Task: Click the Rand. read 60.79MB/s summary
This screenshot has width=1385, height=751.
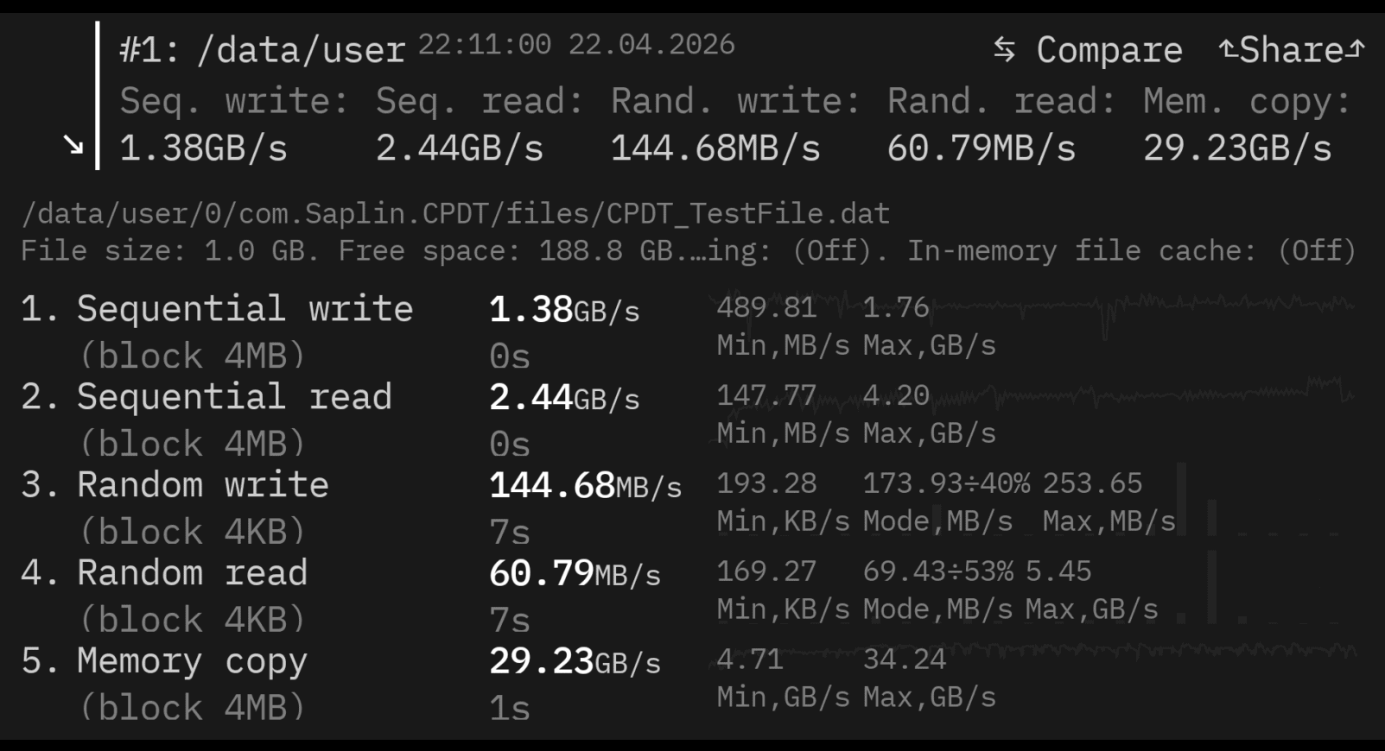Action: tap(1001, 124)
